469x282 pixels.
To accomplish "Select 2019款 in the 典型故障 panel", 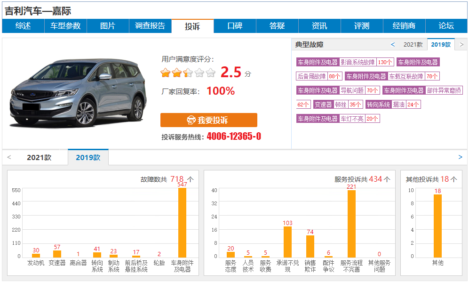I will (x=441, y=45).
